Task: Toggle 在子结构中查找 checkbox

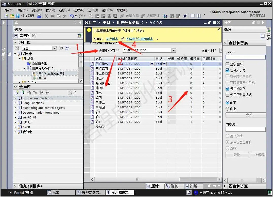Action: [227, 77]
